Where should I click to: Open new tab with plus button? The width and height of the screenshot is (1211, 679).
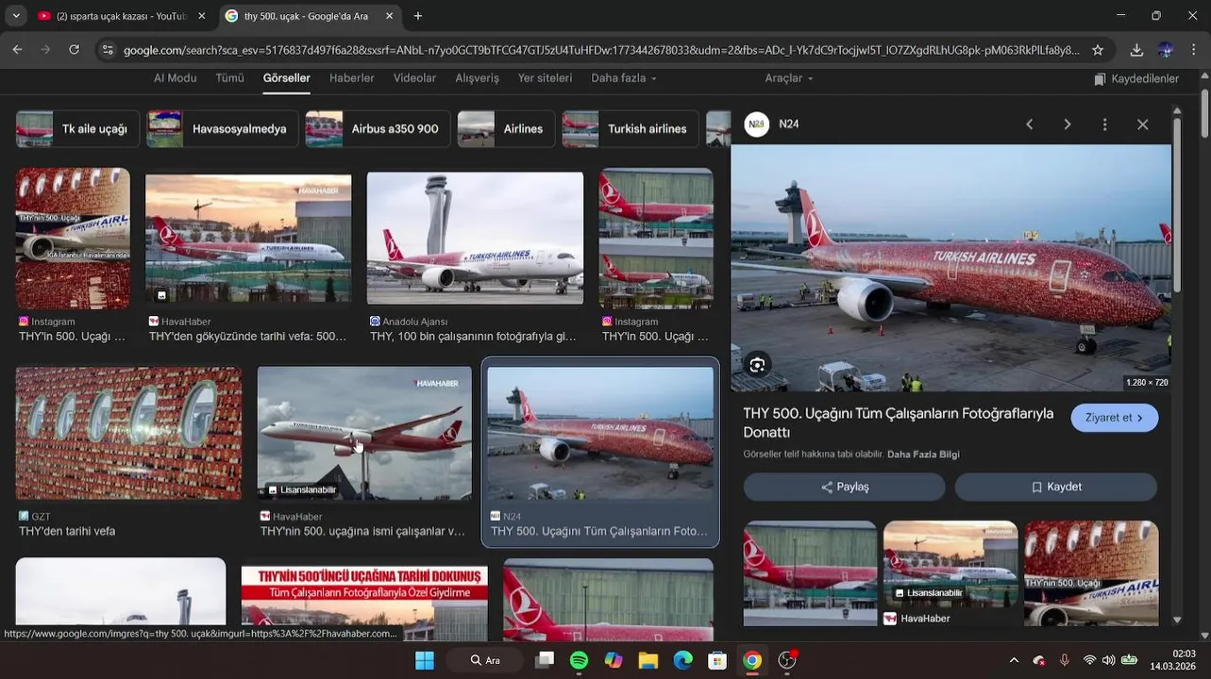pos(418,16)
